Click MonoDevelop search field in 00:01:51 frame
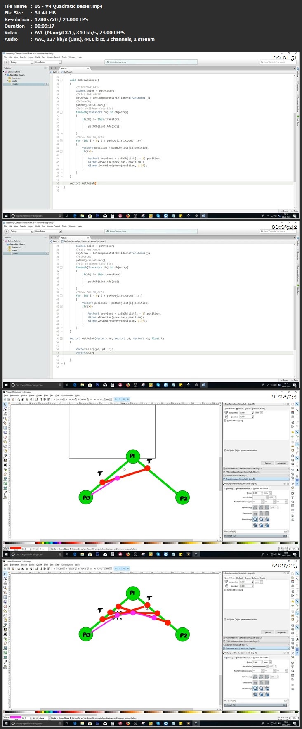The image size is (302, 729). point(277,62)
